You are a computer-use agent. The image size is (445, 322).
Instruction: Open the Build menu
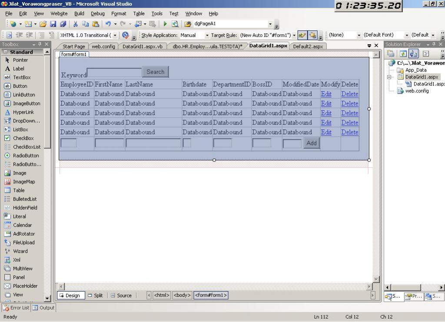79,13
